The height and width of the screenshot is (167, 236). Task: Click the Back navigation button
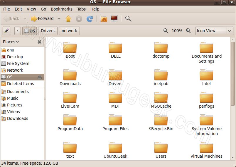tap(11, 19)
